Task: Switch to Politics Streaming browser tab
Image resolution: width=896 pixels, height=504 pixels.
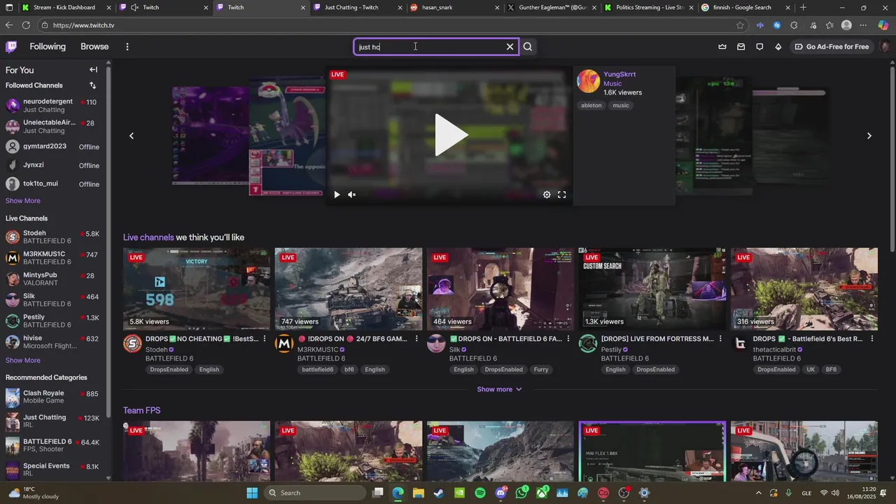Action: tap(648, 8)
